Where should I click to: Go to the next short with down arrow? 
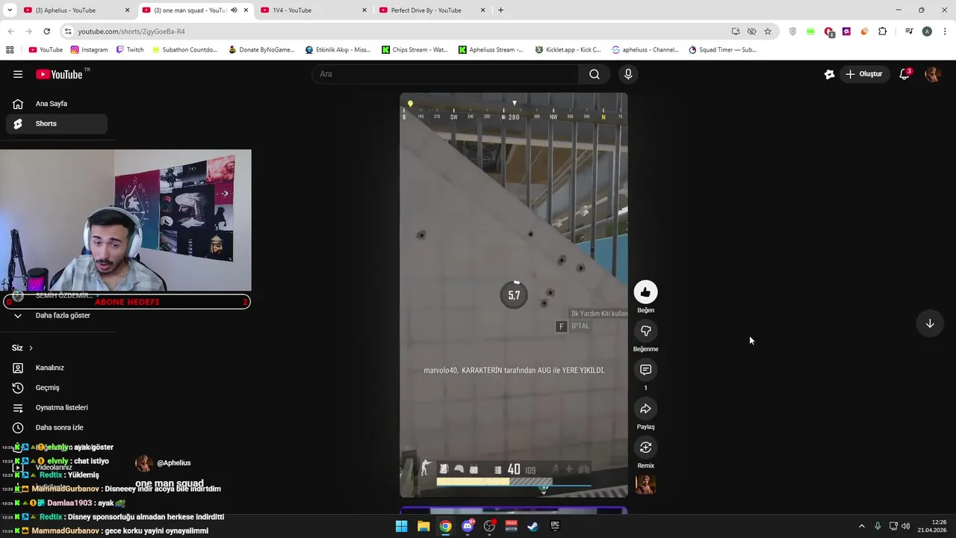coord(930,324)
